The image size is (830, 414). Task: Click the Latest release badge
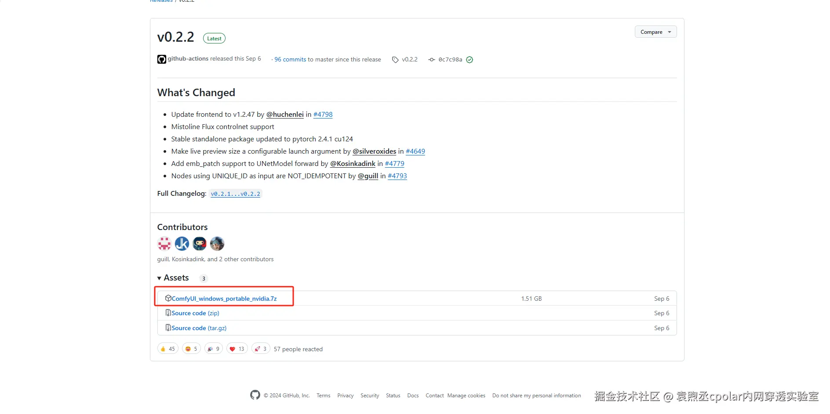tap(214, 38)
